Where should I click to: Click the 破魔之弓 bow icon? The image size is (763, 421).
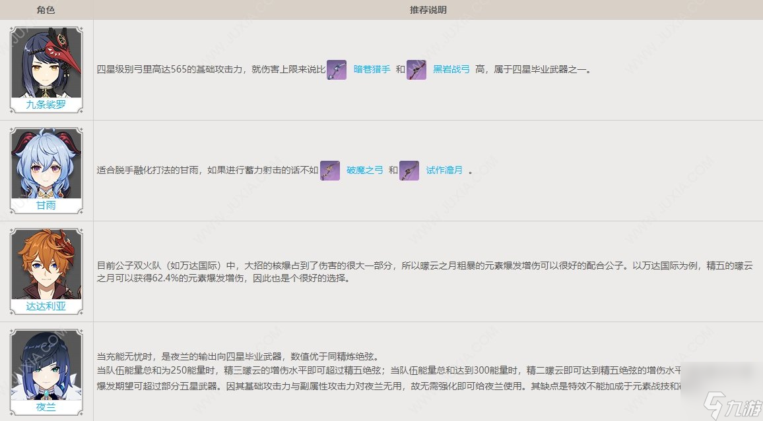[330, 171]
